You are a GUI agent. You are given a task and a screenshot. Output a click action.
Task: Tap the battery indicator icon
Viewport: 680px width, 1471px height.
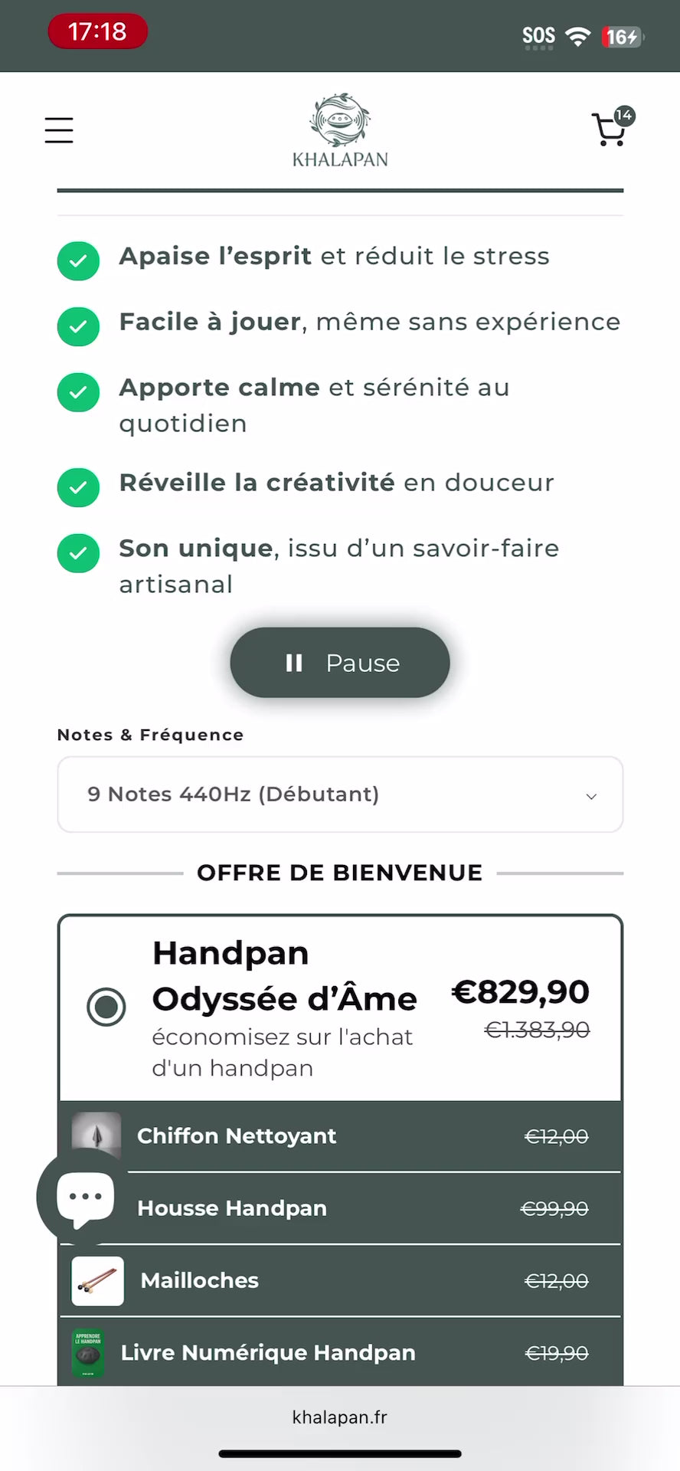(x=623, y=36)
